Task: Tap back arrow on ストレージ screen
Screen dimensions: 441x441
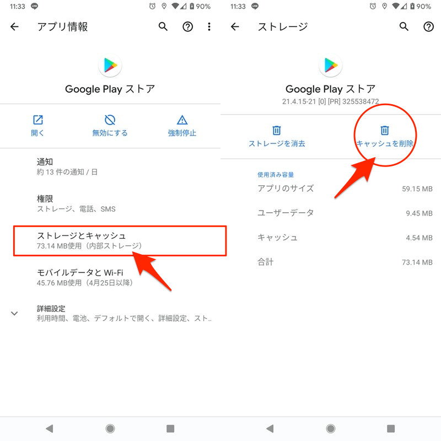Action: coord(235,26)
